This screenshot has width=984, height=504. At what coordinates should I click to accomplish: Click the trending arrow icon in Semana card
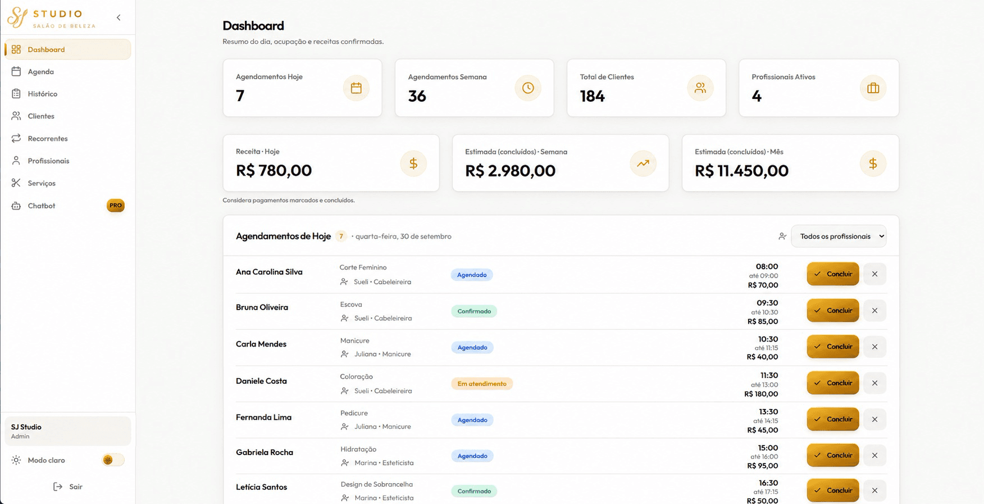(x=643, y=164)
